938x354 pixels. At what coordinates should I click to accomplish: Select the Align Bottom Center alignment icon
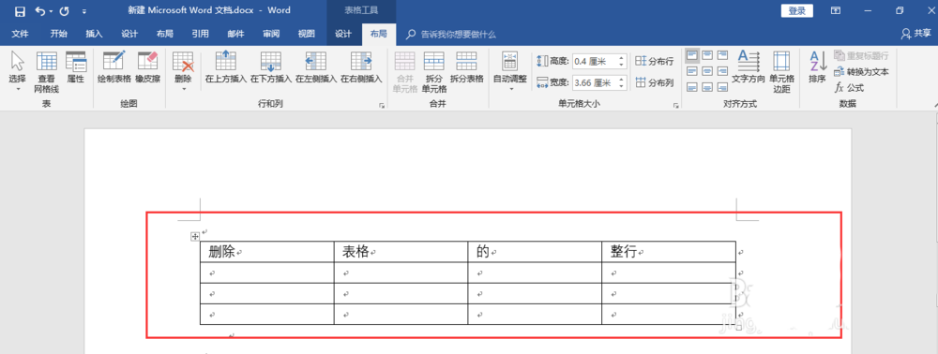pyautogui.click(x=707, y=88)
